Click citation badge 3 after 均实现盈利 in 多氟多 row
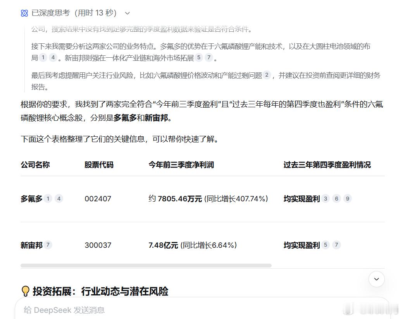This screenshot has height=319, width=403. point(325,199)
